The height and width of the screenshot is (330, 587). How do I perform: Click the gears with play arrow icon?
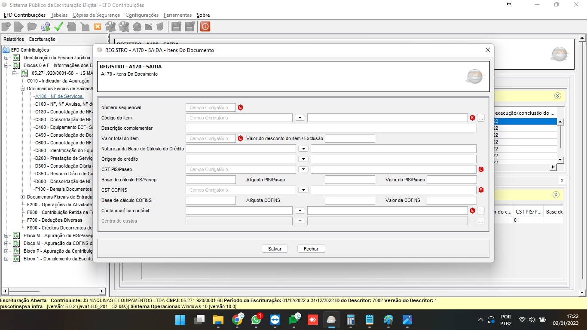pyautogui.click(x=45, y=27)
